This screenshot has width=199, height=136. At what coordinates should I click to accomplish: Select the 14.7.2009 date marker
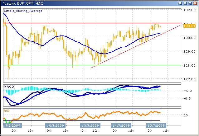point(121,125)
